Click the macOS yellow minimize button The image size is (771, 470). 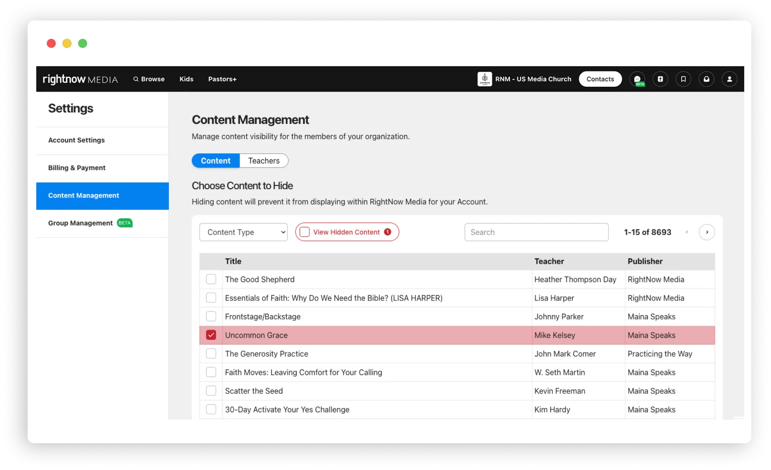tap(67, 43)
